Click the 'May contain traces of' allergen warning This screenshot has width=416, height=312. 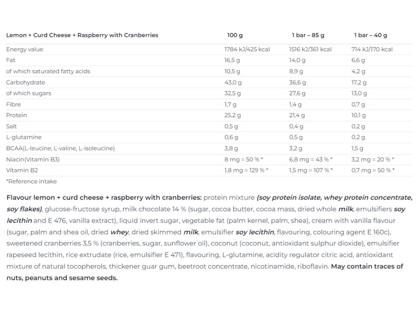[x=367, y=266]
